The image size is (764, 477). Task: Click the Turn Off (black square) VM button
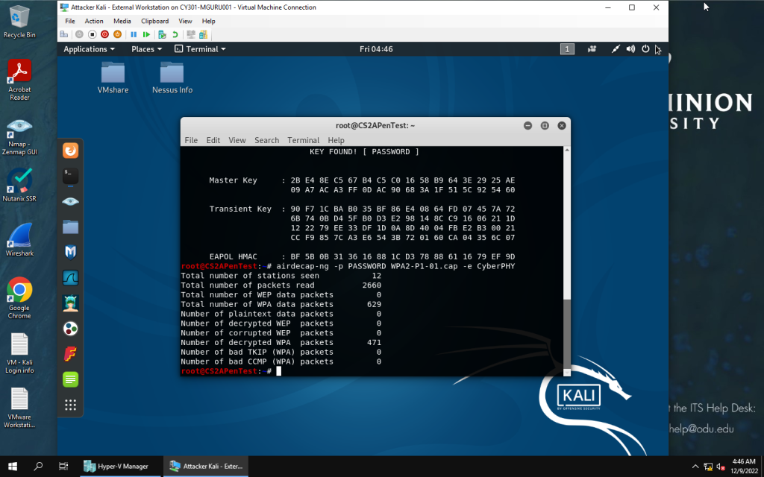(x=92, y=34)
